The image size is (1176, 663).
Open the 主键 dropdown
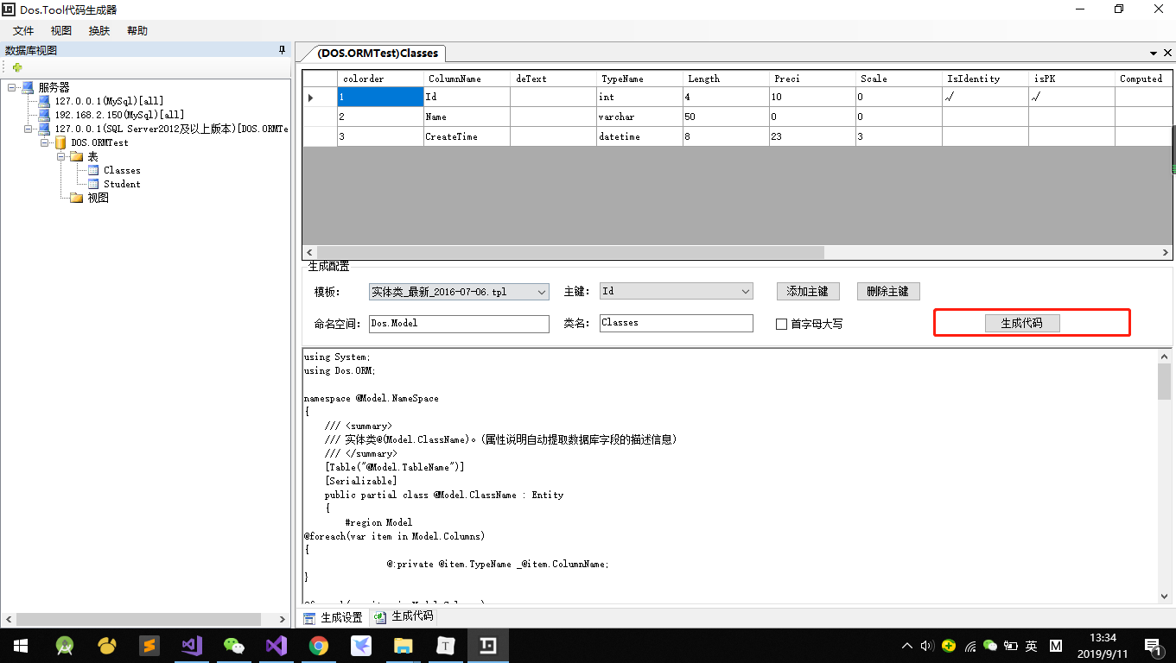[x=745, y=291]
